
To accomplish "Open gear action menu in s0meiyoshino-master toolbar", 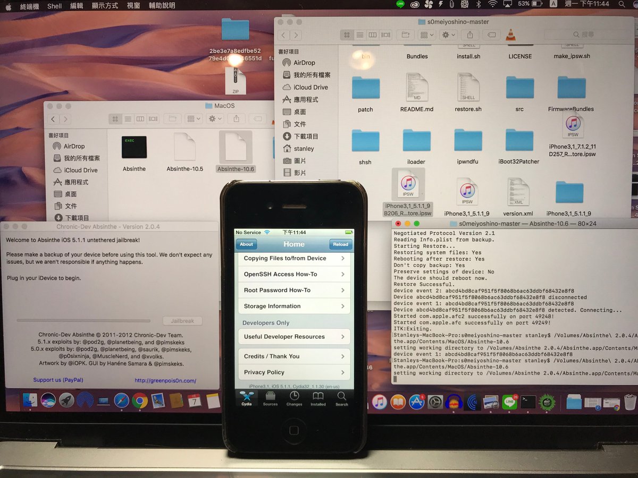I will [x=449, y=35].
